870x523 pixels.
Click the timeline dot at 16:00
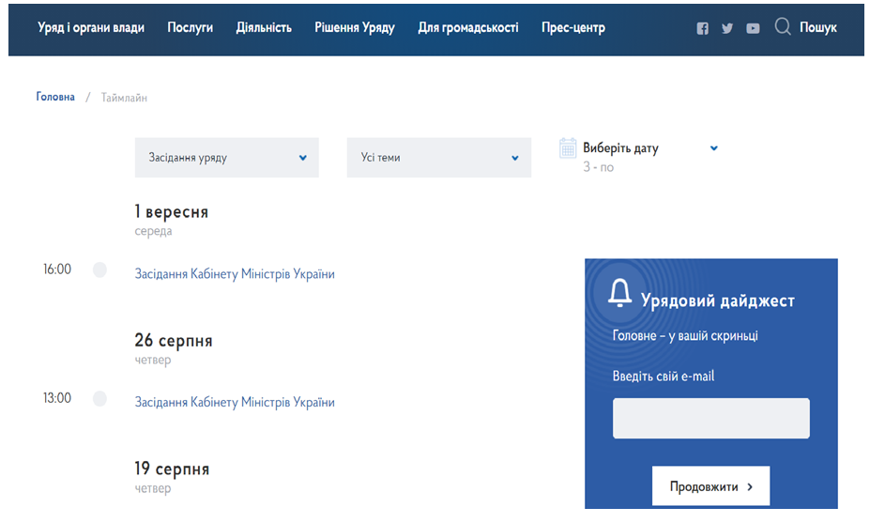coord(99,270)
